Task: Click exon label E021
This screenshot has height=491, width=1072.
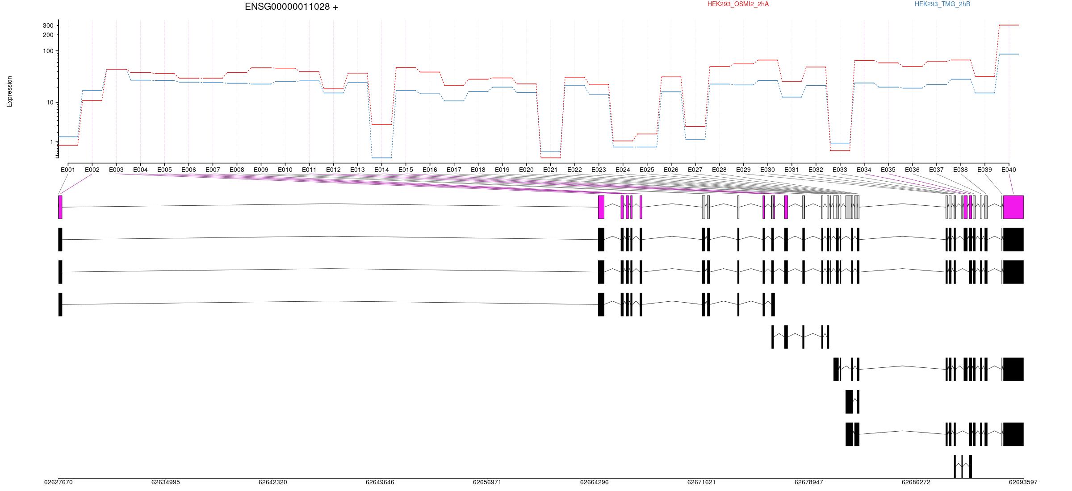Action: tap(550, 170)
